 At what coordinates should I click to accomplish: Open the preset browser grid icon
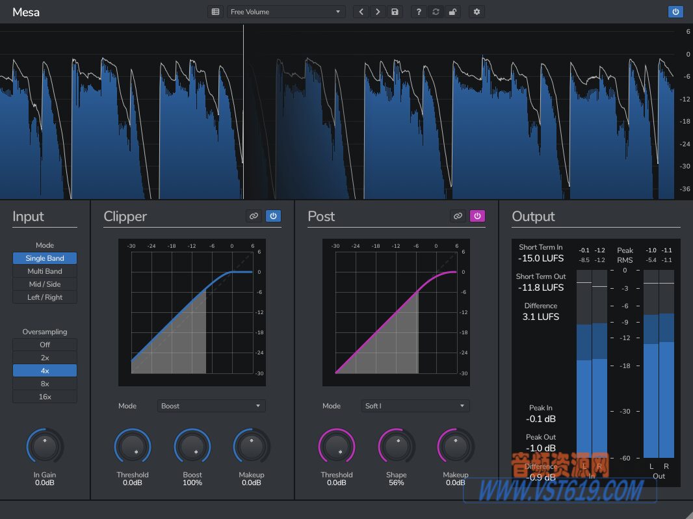pos(215,12)
